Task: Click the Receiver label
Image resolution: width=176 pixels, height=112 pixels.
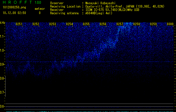Action: coord(57,10)
